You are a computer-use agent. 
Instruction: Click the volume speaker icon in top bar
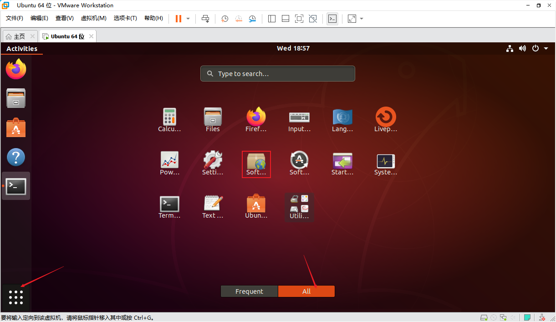(x=522, y=48)
